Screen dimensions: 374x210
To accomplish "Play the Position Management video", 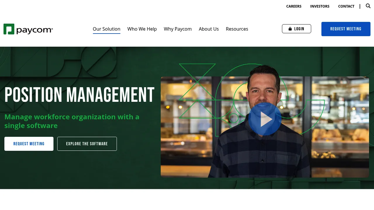I will (265, 119).
